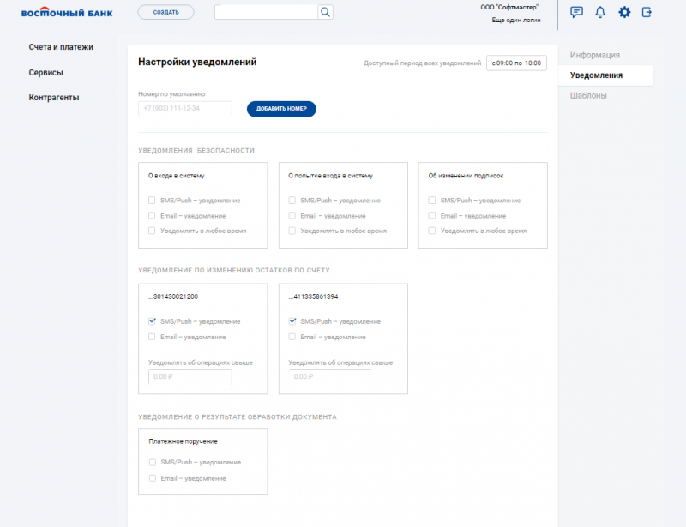
Task: Uncheck SMS/Push for account ...411335861394
Action: click(292, 321)
